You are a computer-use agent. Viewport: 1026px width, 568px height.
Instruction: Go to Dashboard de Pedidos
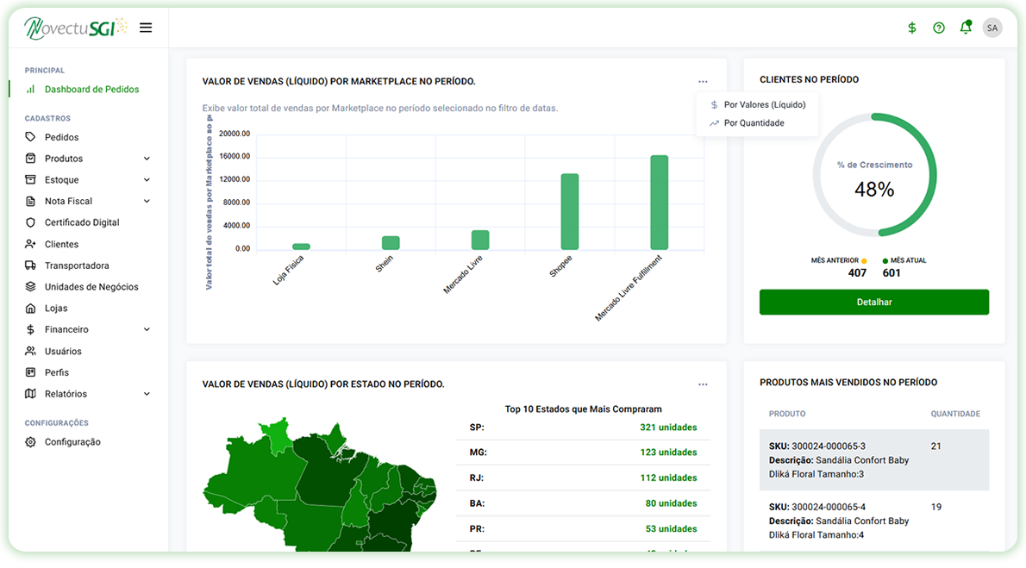coord(91,90)
